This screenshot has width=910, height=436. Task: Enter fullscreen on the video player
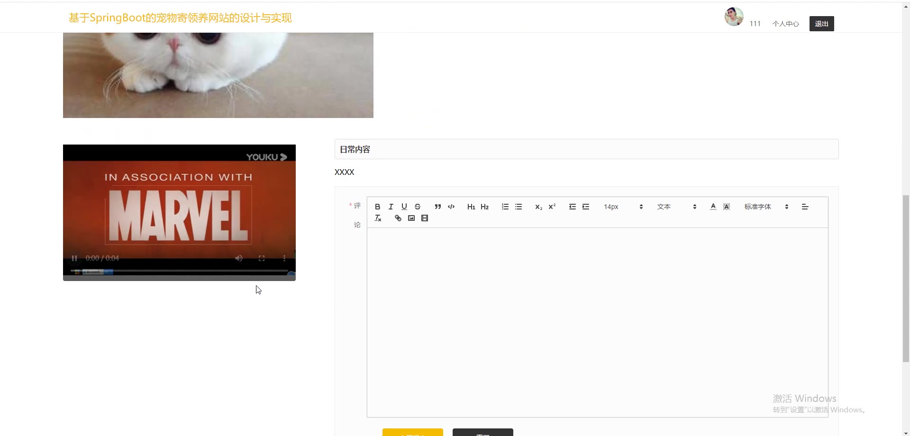[262, 258]
